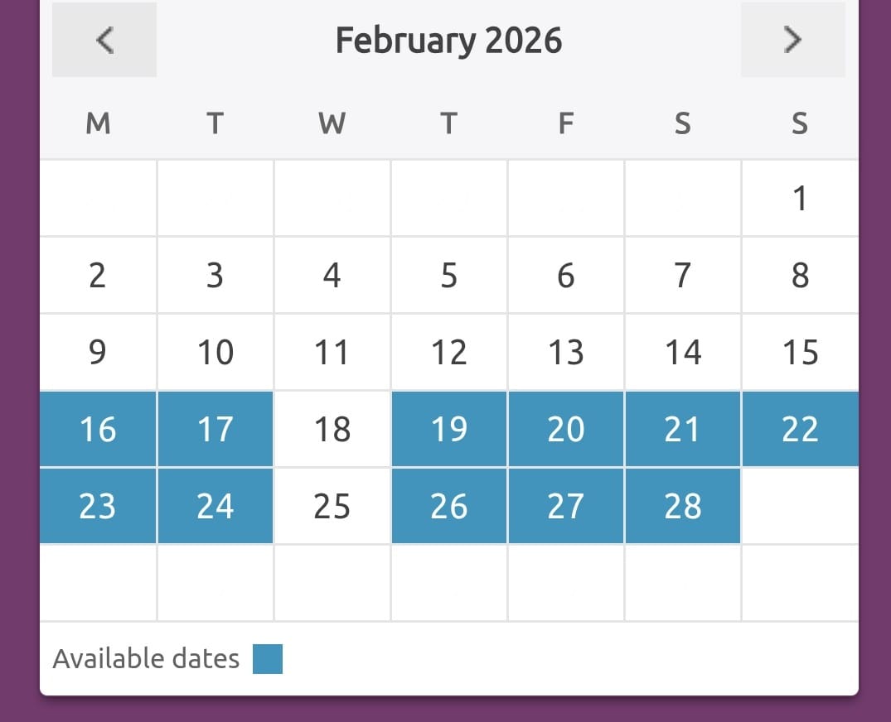Select available date February 17
This screenshot has width=891, height=722.
(x=215, y=429)
